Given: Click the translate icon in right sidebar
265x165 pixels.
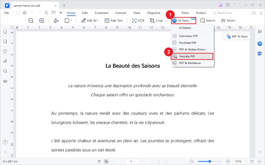Looking at the screenshot, I should click(260, 53).
